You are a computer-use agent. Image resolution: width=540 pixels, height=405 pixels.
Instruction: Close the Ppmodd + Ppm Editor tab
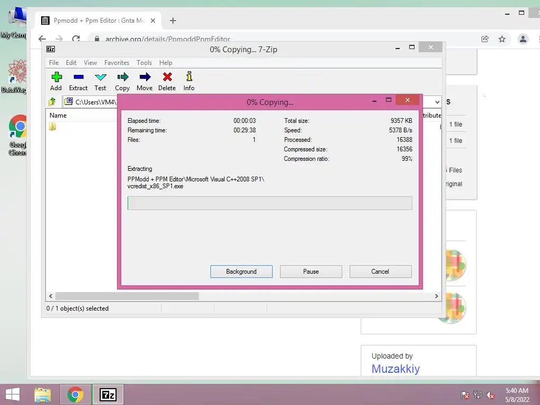click(x=153, y=21)
